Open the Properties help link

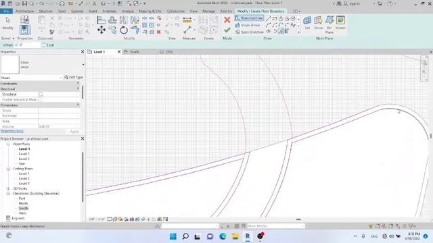[x=12, y=131]
